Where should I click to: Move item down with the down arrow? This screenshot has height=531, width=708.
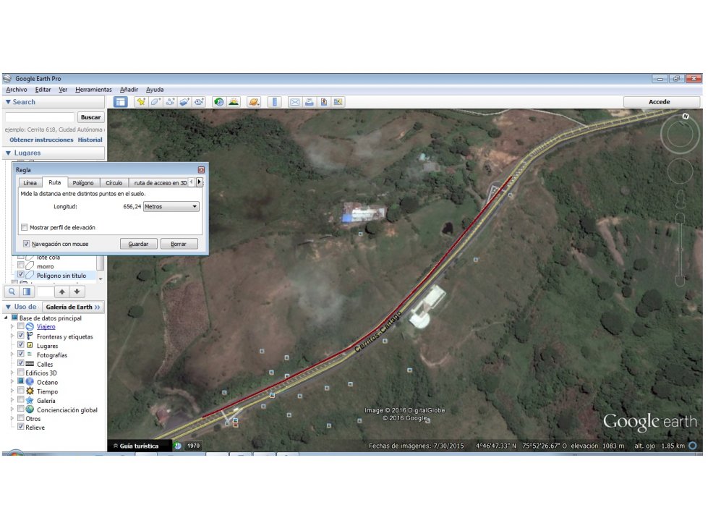click(x=77, y=292)
